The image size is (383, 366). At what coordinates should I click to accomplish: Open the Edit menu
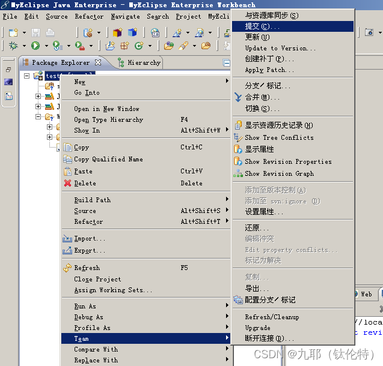coord(31,17)
